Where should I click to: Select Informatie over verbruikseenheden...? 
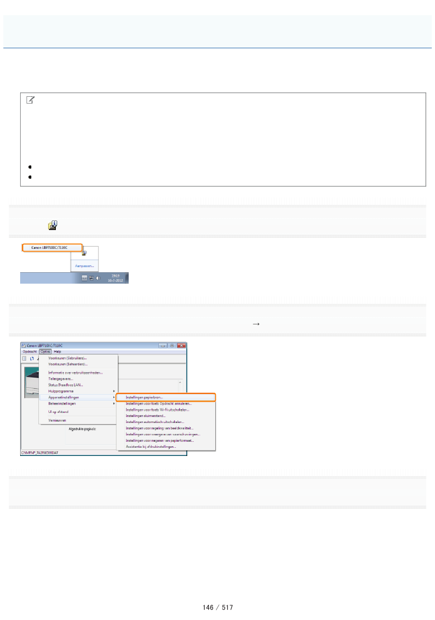click(78, 373)
